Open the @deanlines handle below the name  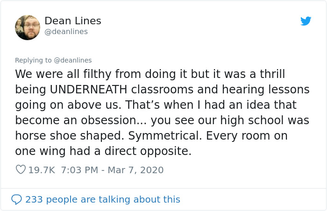(x=66, y=32)
